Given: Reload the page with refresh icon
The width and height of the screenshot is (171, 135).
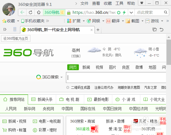Looking at the screenshot, I should (x=30, y=12).
